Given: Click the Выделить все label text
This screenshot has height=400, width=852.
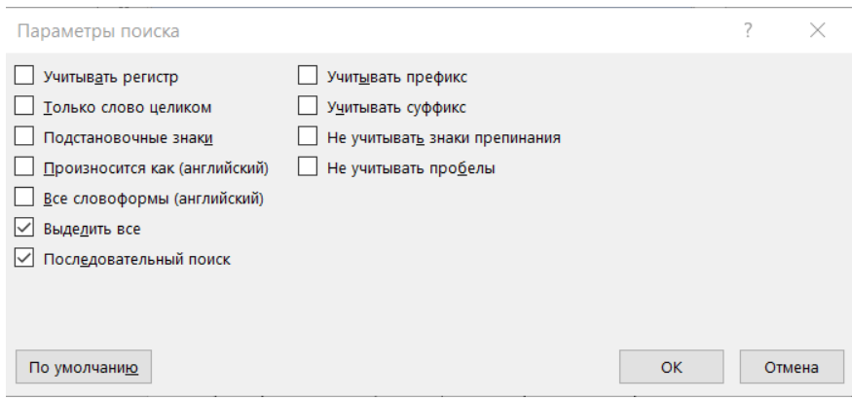Looking at the screenshot, I should (x=92, y=229).
